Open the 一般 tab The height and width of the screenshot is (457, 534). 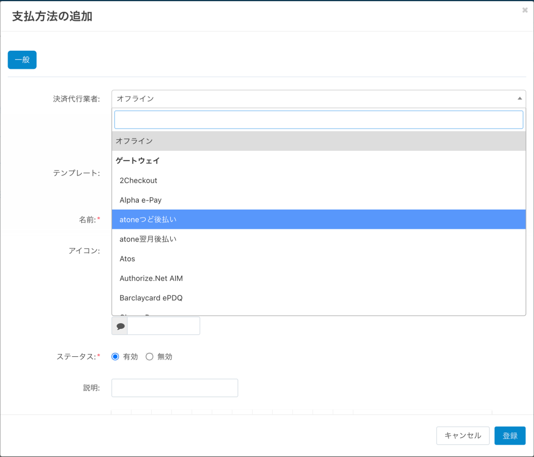[x=22, y=60]
